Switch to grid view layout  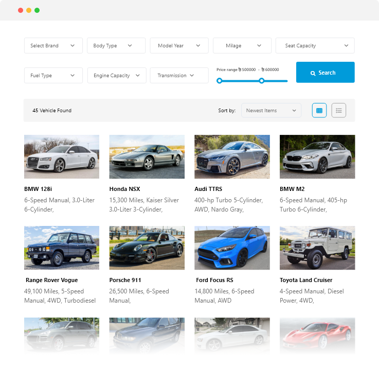(x=319, y=110)
